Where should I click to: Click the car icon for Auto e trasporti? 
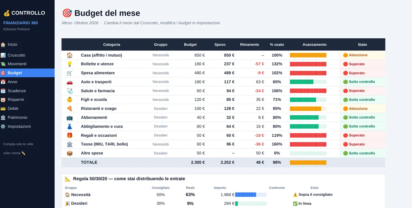click(69, 82)
